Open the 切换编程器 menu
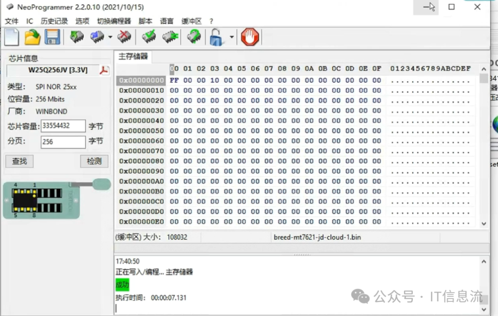498x316 pixels. point(114,21)
